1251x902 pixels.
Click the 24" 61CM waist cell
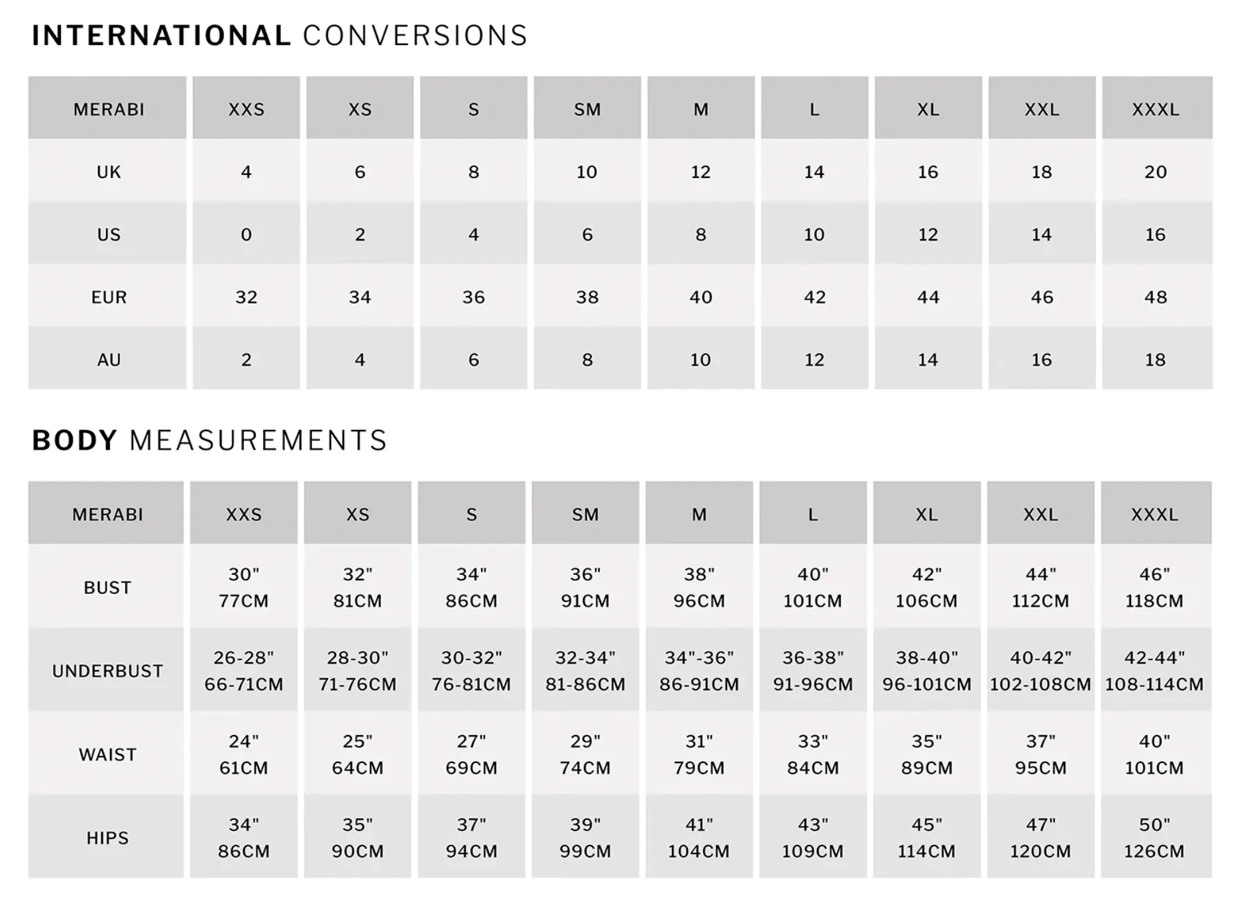[x=243, y=754]
